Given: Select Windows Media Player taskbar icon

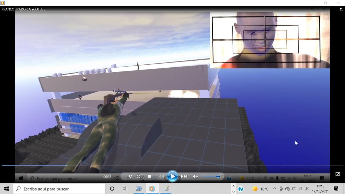Looking at the screenshot, I should pos(152,189).
